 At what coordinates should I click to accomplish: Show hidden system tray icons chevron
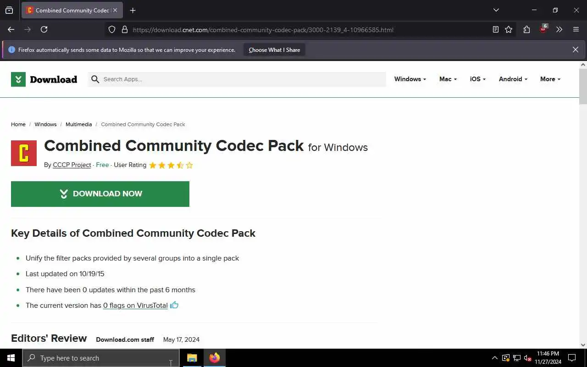pyautogui.click(x=494, y=358)
